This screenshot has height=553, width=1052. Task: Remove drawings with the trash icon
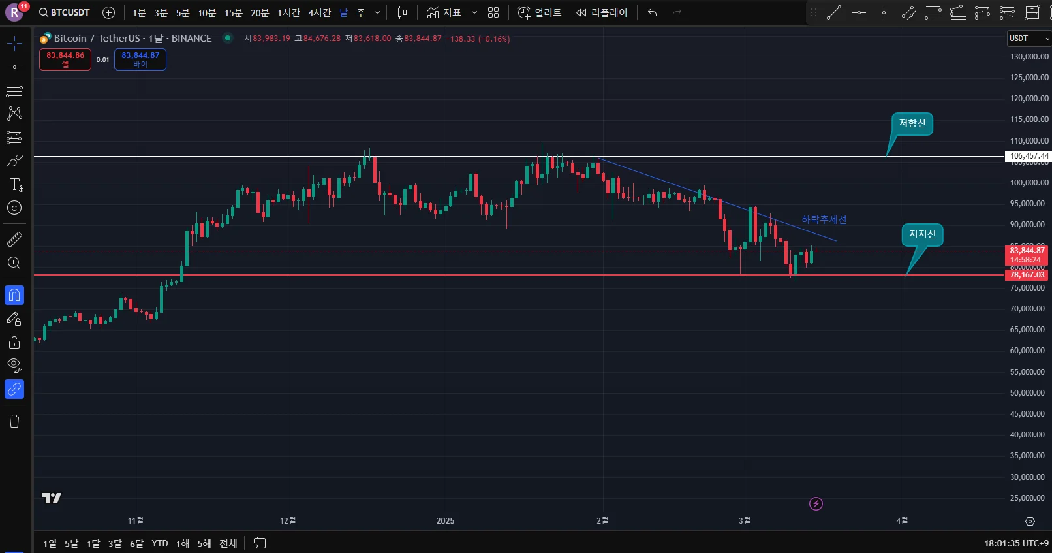[x=14, y=421]
